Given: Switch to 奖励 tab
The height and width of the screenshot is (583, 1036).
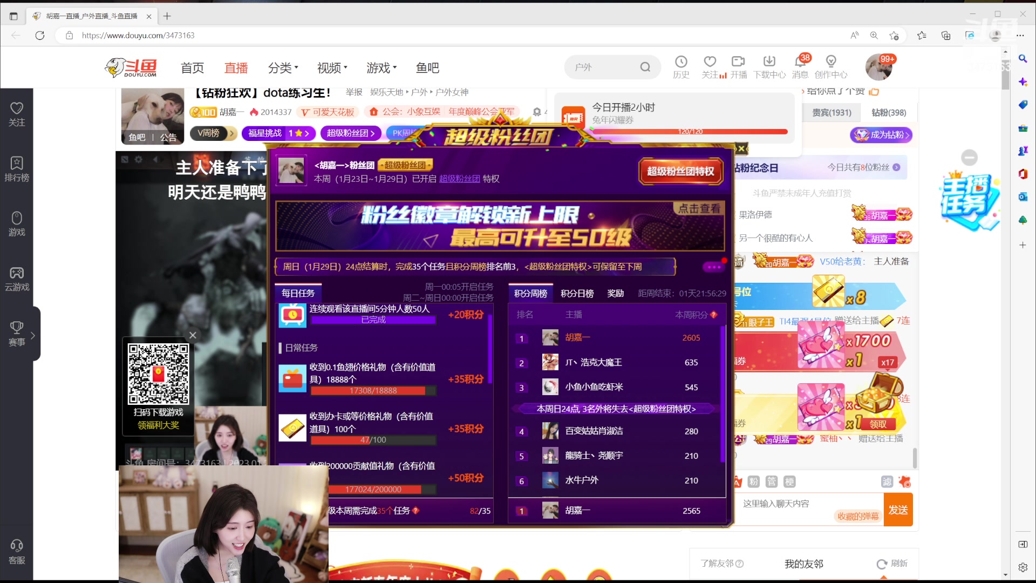Looking at the screenshot, I should pyautogui.click(x=616, y=293).
